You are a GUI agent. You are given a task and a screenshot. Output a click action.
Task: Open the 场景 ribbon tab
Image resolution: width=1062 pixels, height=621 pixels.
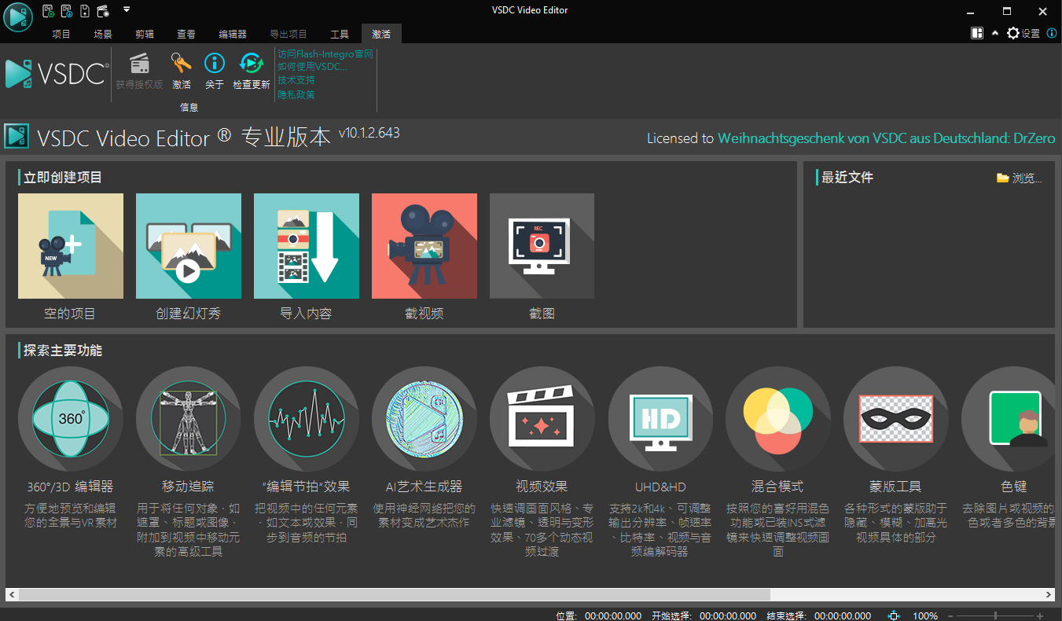103,34
